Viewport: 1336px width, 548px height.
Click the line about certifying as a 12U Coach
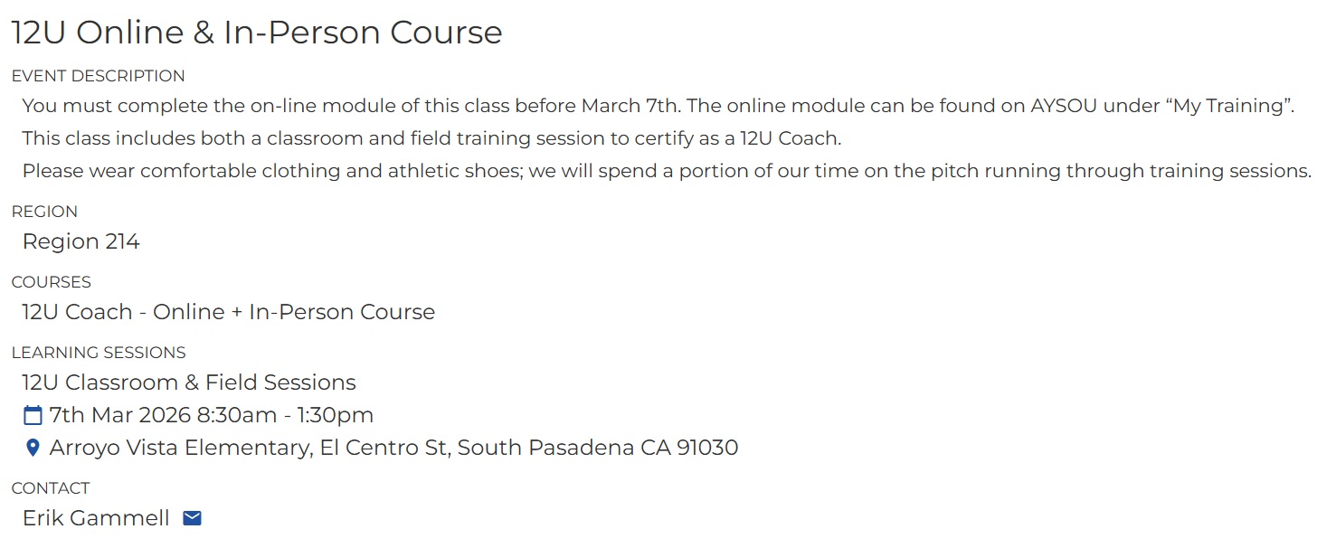pos(431,138)
